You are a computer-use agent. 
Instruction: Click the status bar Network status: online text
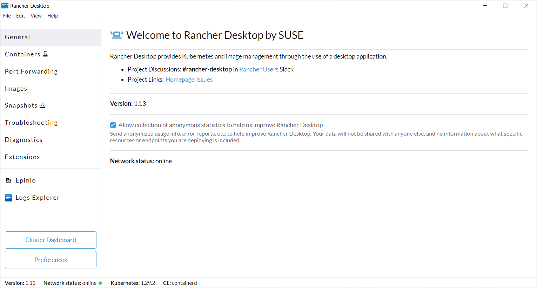click(x=70, y=283)
